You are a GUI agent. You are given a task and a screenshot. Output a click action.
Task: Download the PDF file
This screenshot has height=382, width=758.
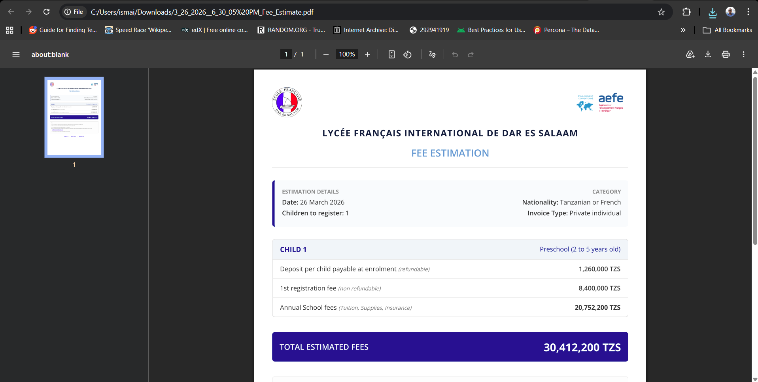pos(708,55)
